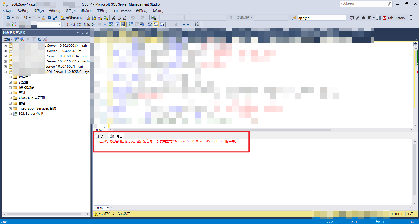
Task: Click the 新建查询(N) button
Action: click(x=72, y=18)
